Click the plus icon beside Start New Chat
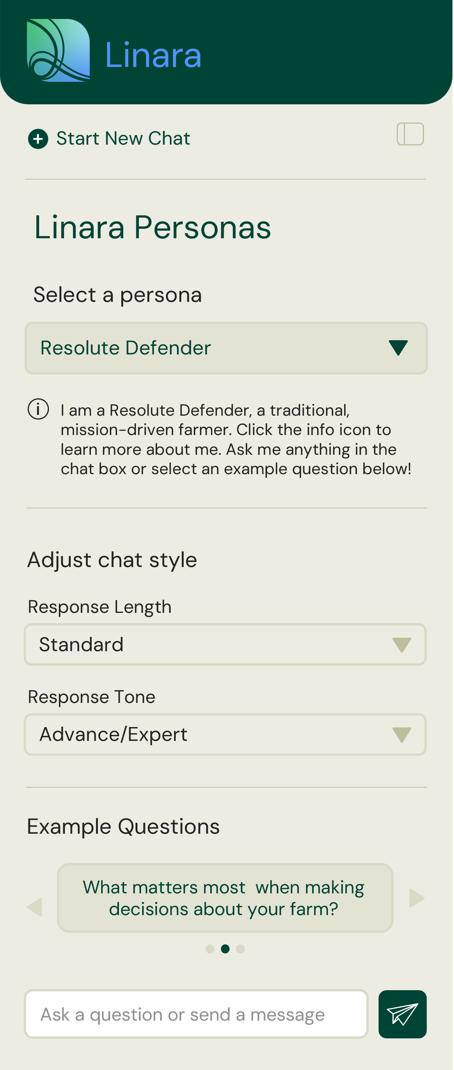Screen dimensions: 454x1070 click(38, 139)
